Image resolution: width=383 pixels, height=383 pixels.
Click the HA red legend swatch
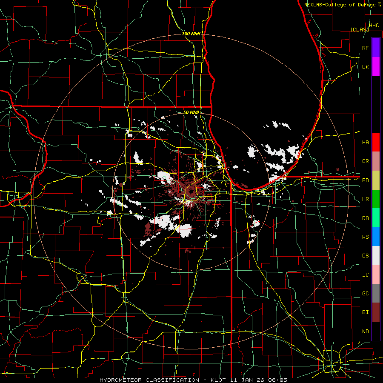pyautogui.click(x=376, y=142)
